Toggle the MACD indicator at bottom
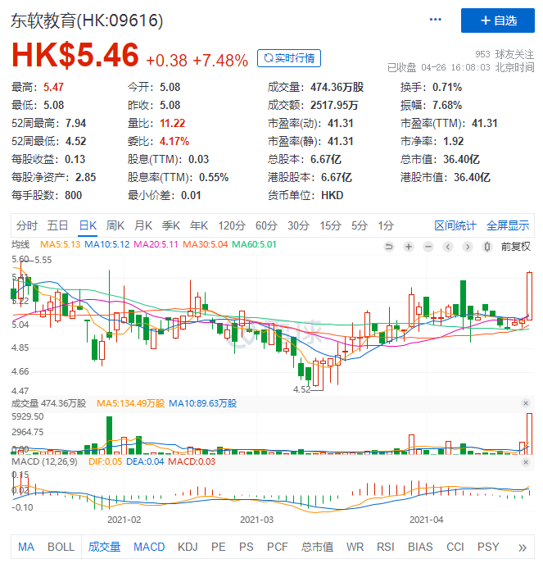 149,547
